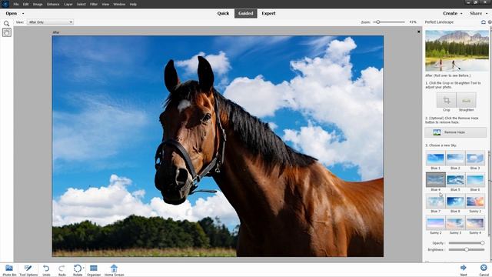Open the Share dropdown
Image resolution: width=492 pixels, height=277 pixels.
[478, 14]
